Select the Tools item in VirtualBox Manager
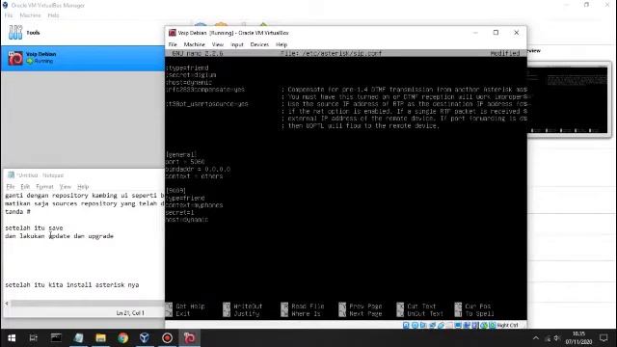 [x=82, y=33]
